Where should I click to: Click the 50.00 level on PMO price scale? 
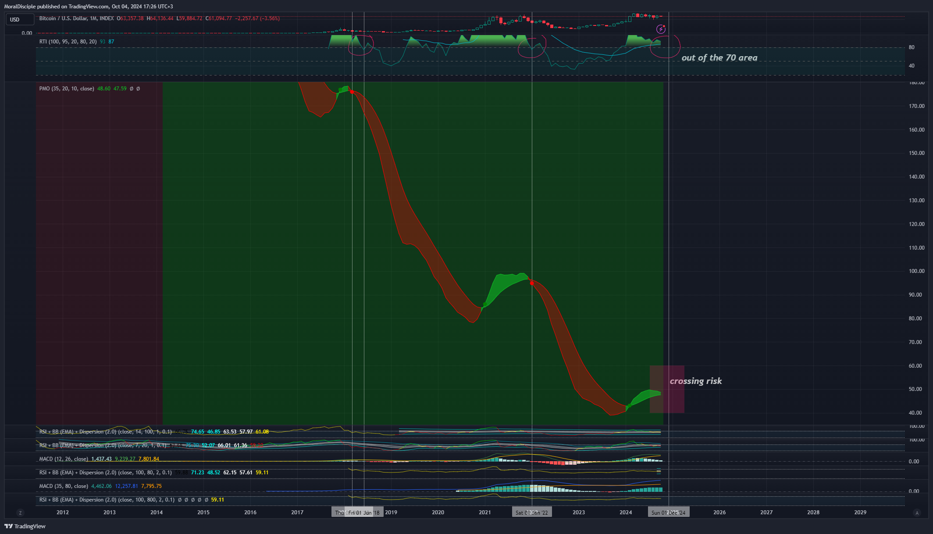pos(915,389)
